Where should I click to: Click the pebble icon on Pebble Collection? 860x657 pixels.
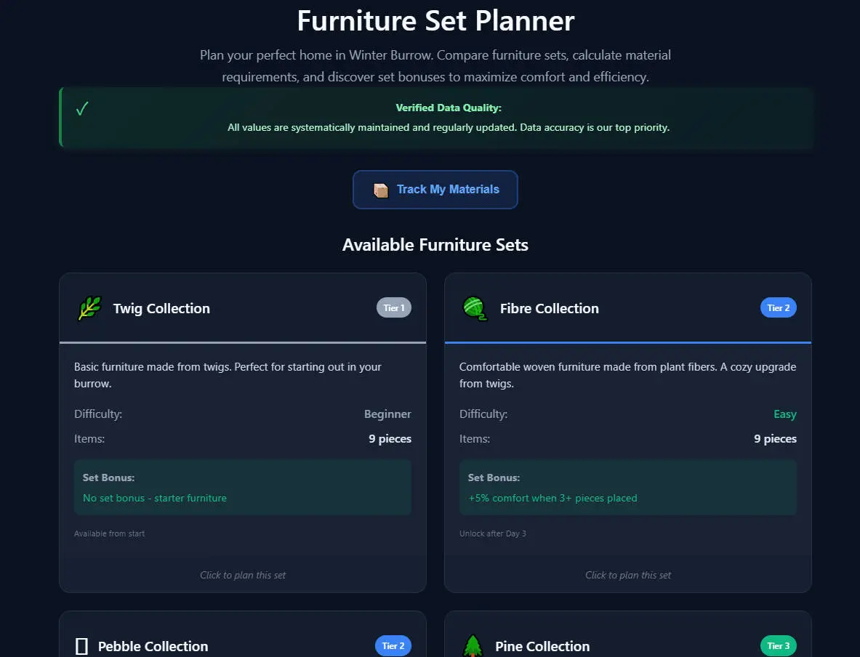[x=82, y=645]
